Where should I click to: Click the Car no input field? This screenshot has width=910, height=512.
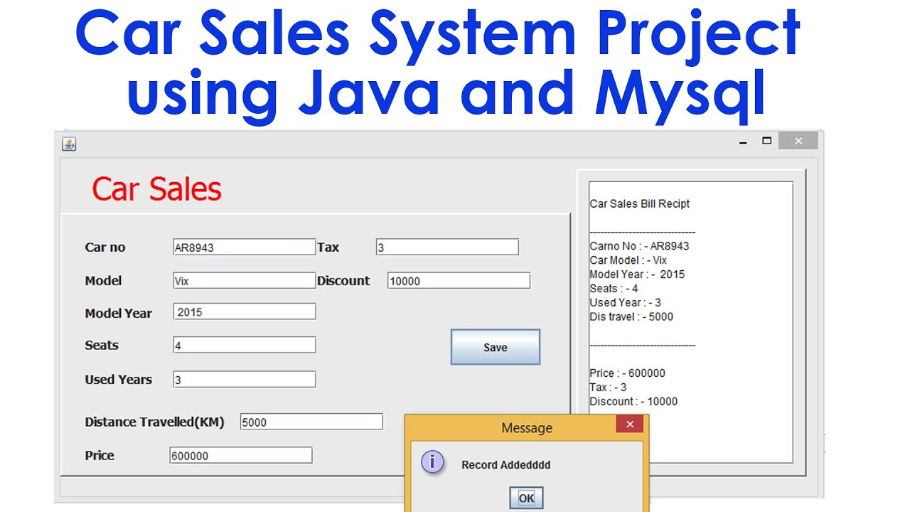point(244,247)
